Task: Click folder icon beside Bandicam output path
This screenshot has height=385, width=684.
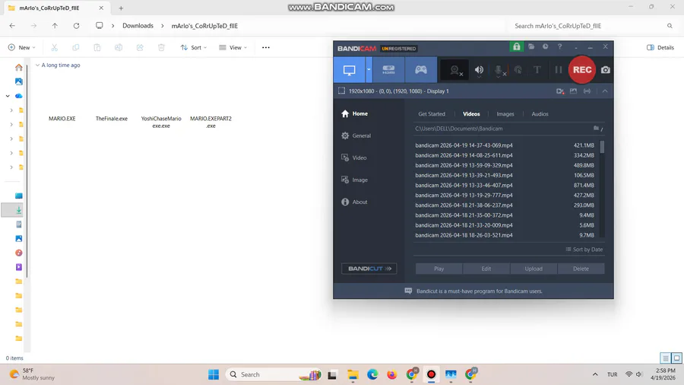Action: (x=596, y=129)
